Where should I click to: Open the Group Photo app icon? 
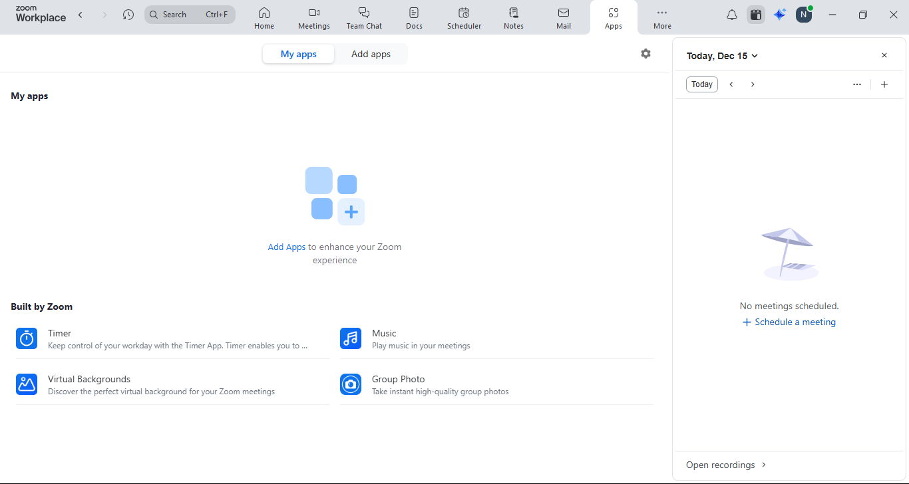tap(351, 384)
